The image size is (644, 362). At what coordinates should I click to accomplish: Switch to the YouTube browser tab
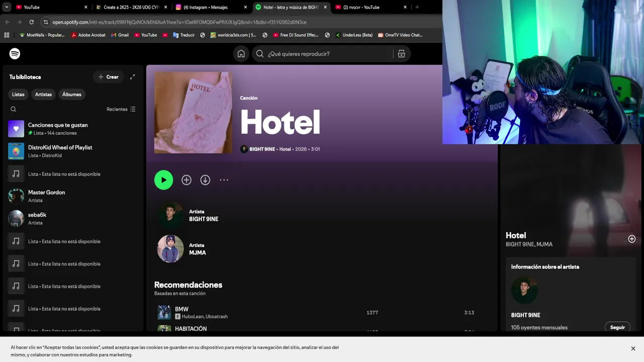tap(50, 7)
